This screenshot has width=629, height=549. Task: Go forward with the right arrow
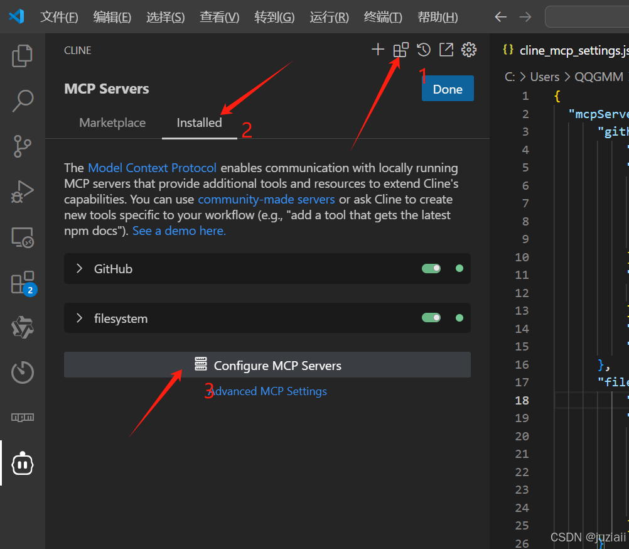pos(525,17)
